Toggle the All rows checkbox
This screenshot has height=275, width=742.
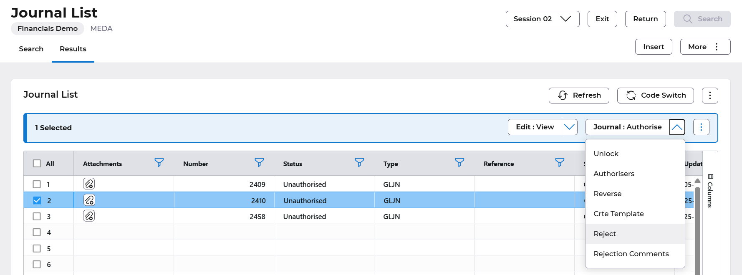coord(37,164)
